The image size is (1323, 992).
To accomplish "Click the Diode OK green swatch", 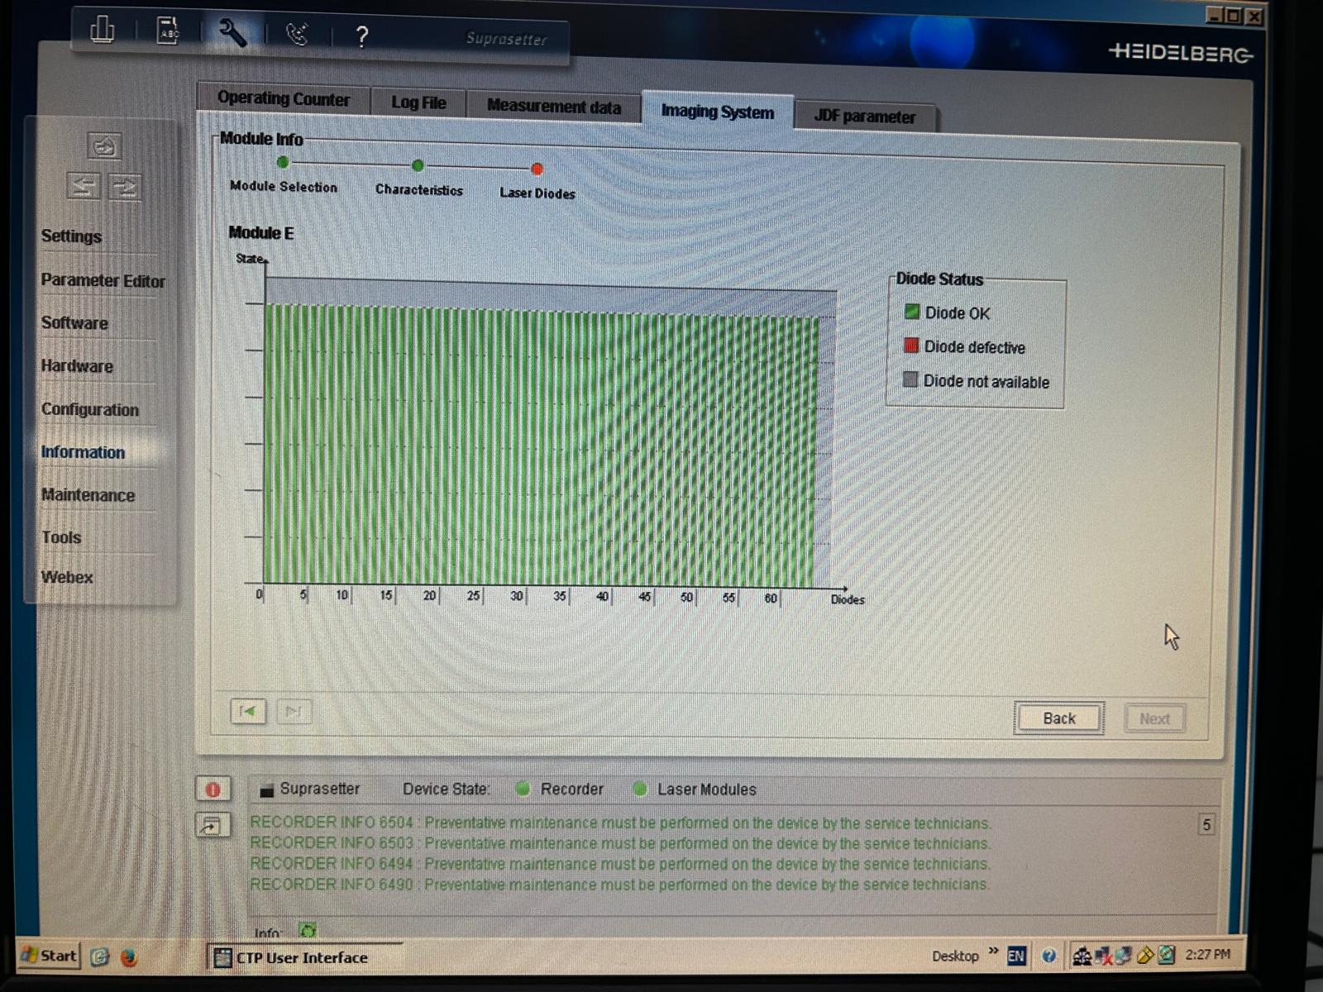I will (911, 312).
